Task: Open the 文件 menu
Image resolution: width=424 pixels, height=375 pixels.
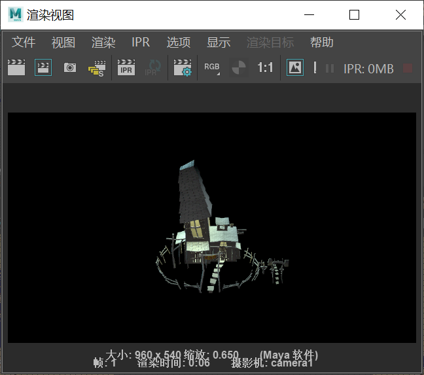Action: [x=24, y=43]
